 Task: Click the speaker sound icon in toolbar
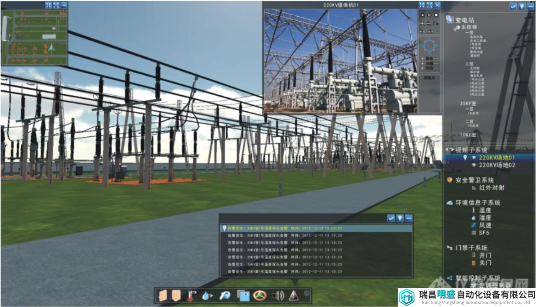pyautogui.click(x=278, y=296)
